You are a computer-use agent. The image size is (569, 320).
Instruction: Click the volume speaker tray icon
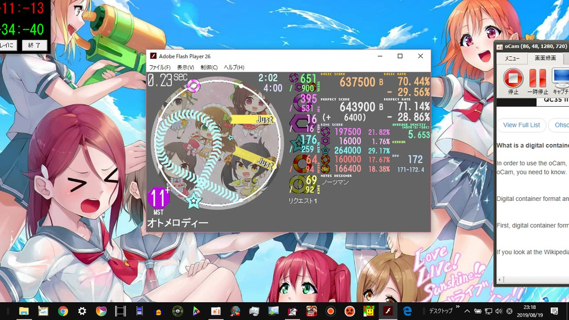(x=499, y=311)
